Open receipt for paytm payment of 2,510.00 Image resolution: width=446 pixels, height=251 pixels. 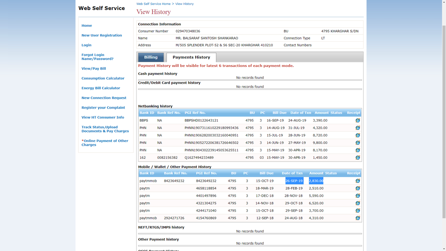tap(358, 188)
